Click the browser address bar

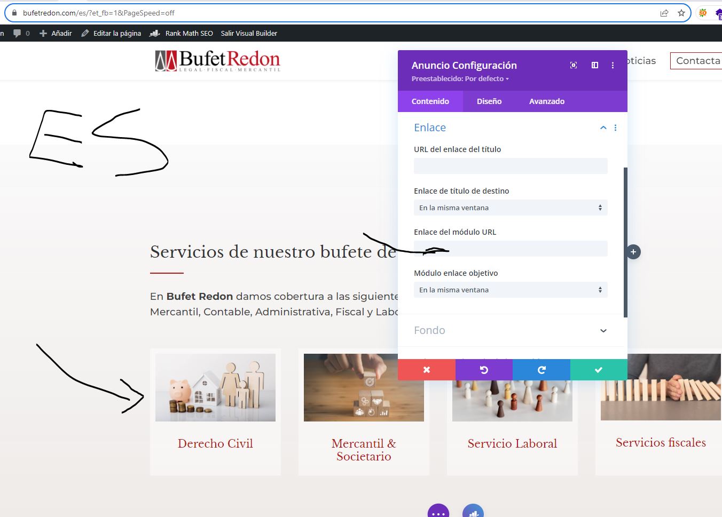tap(347, 13)
